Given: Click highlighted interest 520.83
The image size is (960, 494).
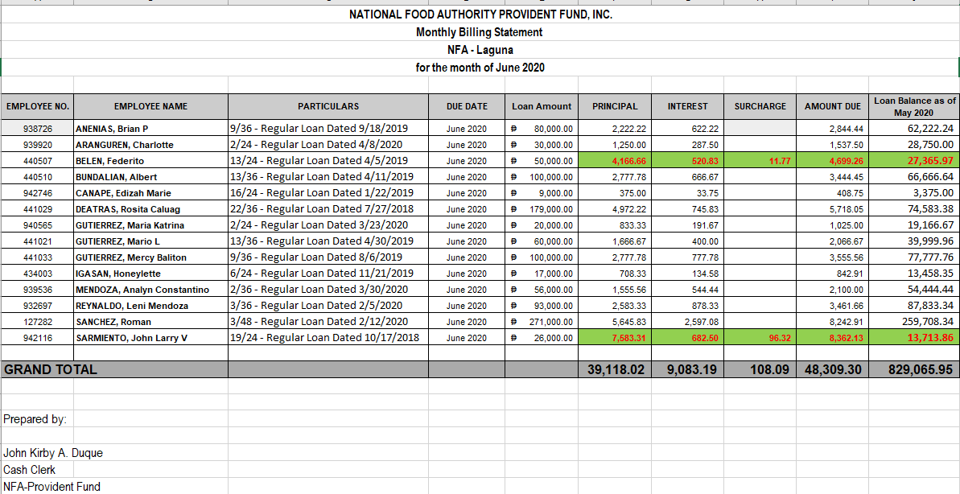Looking at the screenshot, I should click(687, 161).
